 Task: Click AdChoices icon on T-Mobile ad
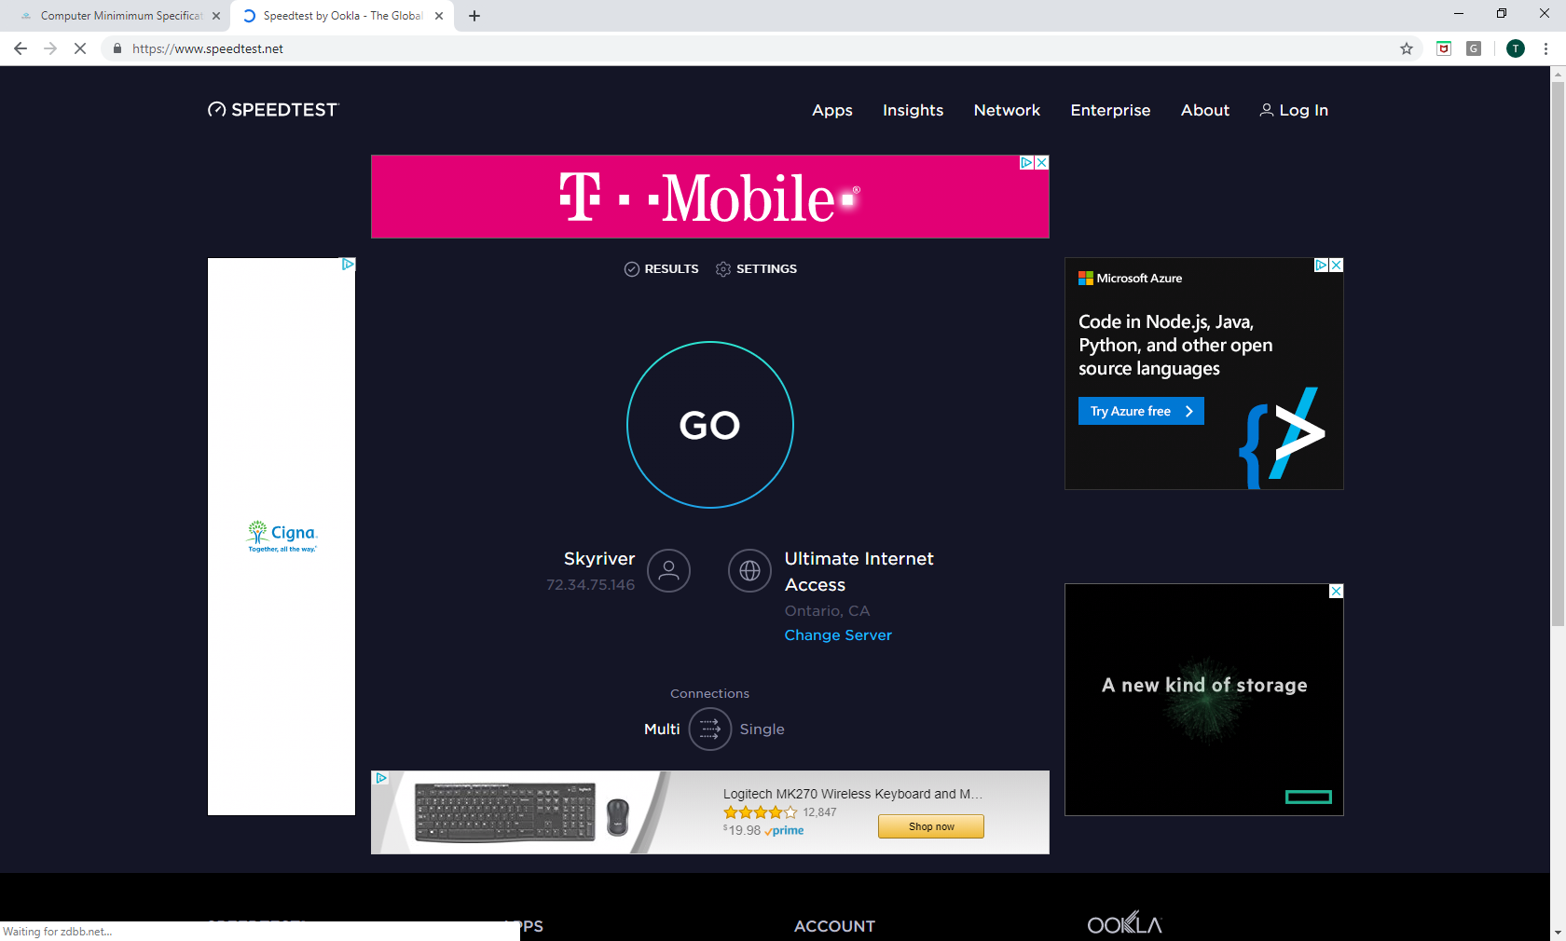click(1026, 162)
